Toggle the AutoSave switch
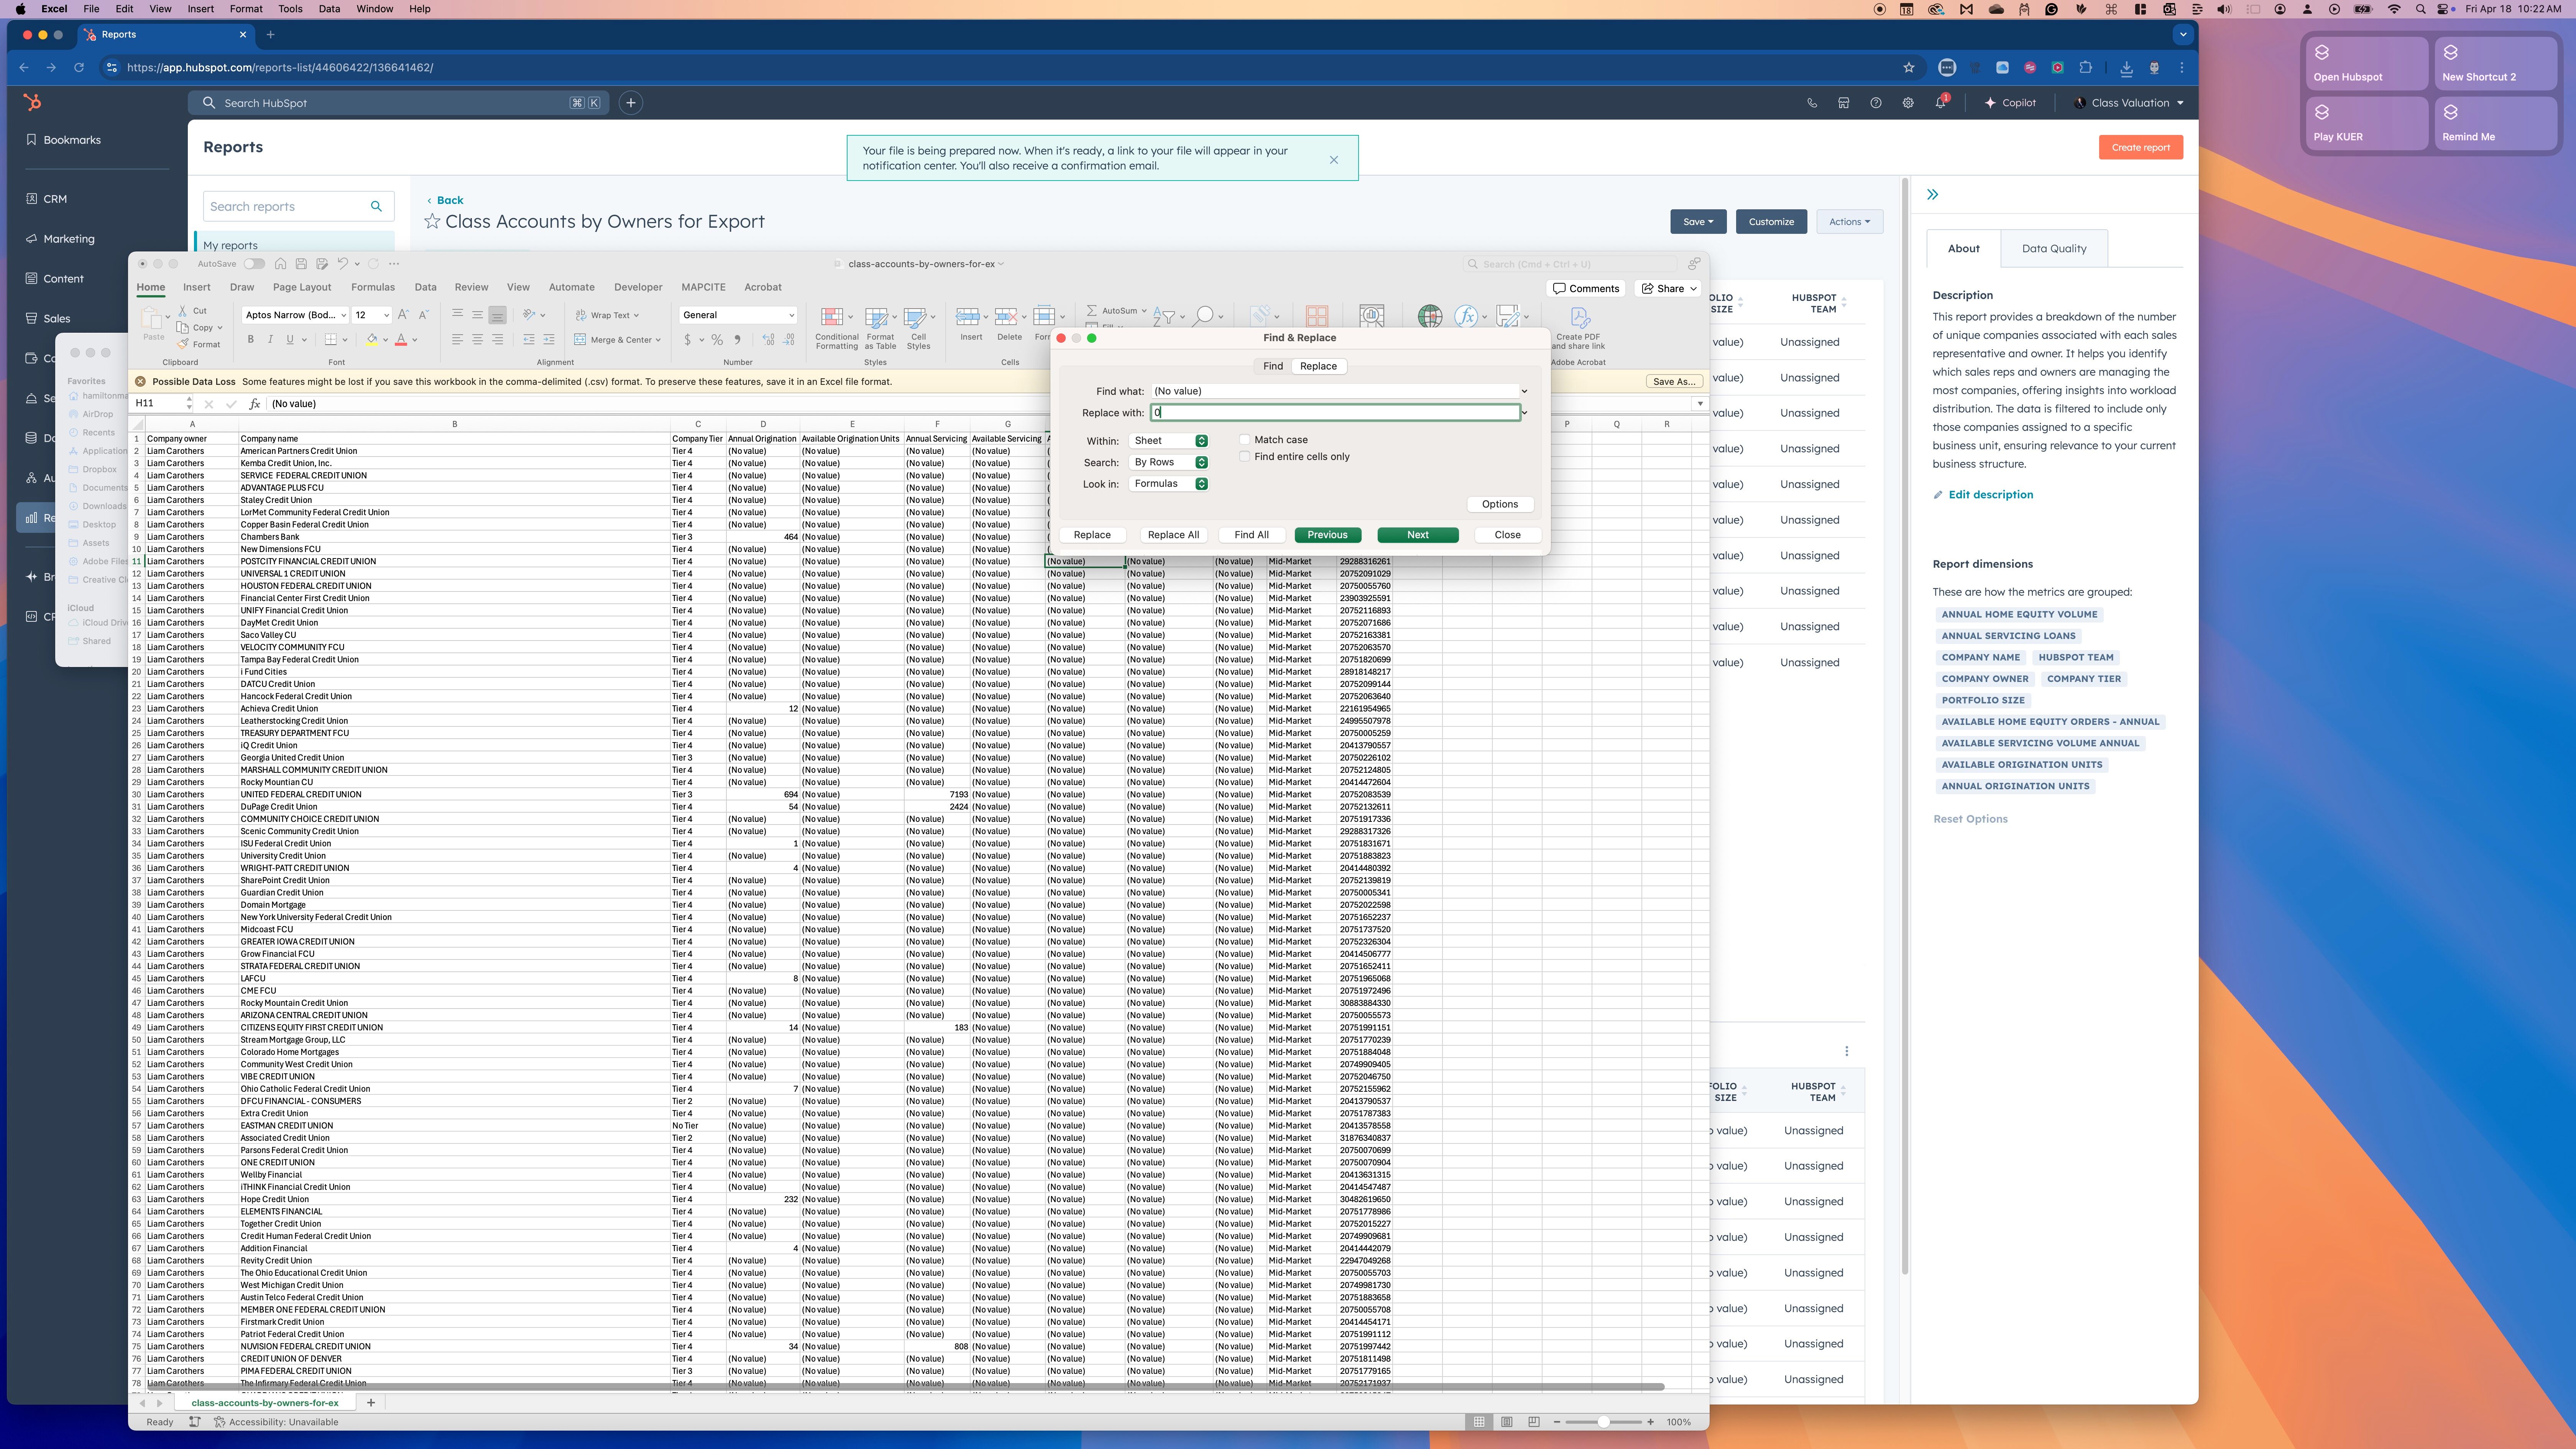This screenshot has width=2576, height=1449. coord(255,264)
